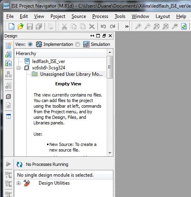The width and height of the screenshot is (191, 197).
Task: Open the Edit menu
Action: pos(24,16)
